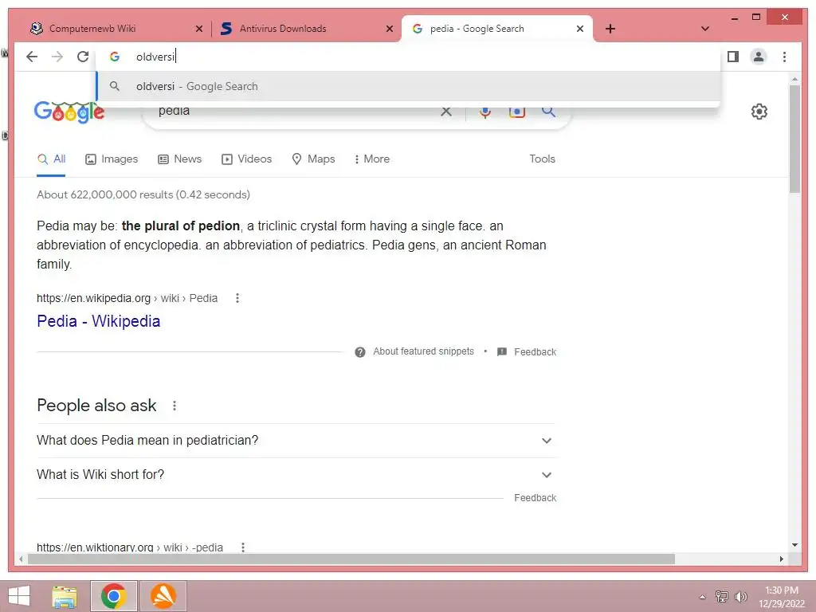816x612 pixels.
Task: Open Pedia - Wikipedia result link
Action: (x=98, y=321)
